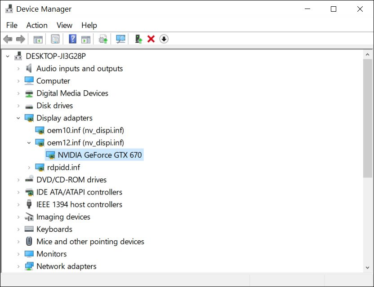Expand the rdpidd.inf tree node
Viewport: 374px width, 287px height.
click(29, 168)
